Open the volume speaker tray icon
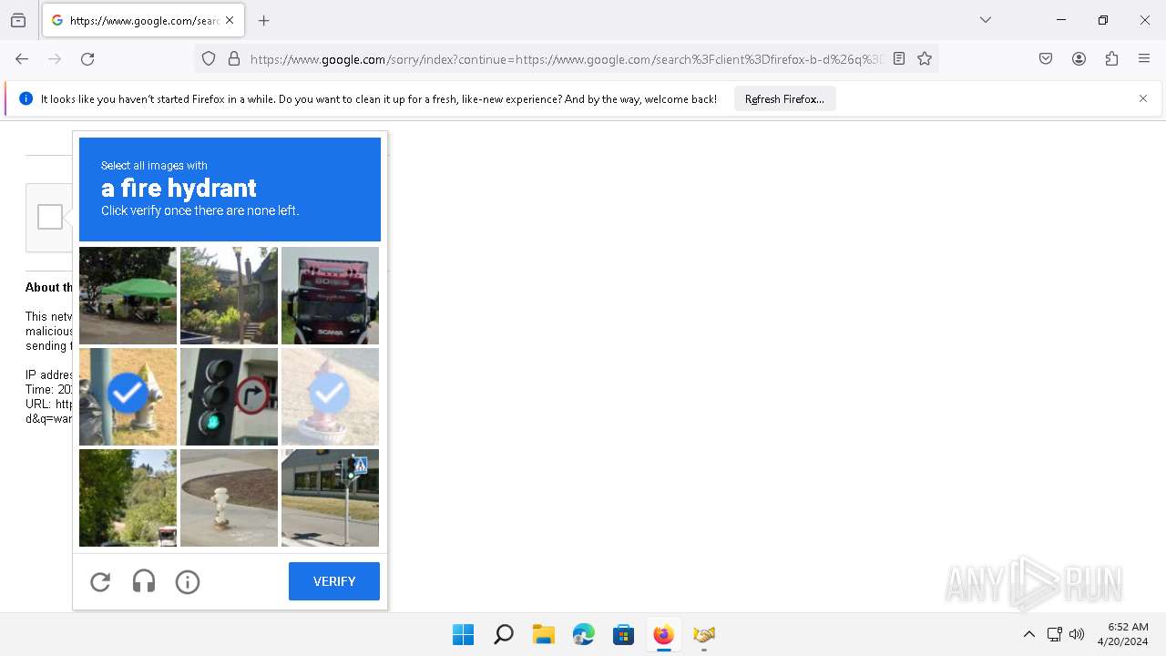Screen dimensions: 1166x656 coord(1077,634)
